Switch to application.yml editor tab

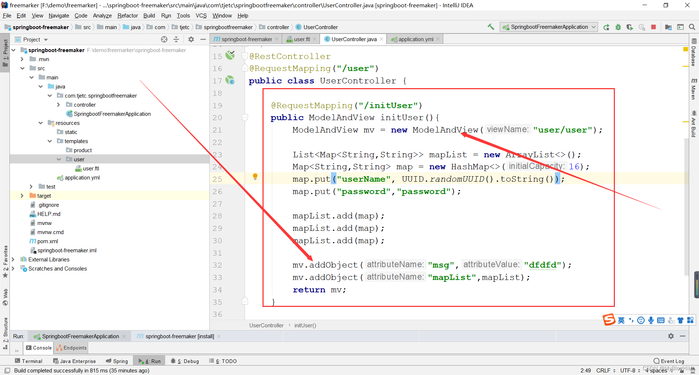[415, 39]
